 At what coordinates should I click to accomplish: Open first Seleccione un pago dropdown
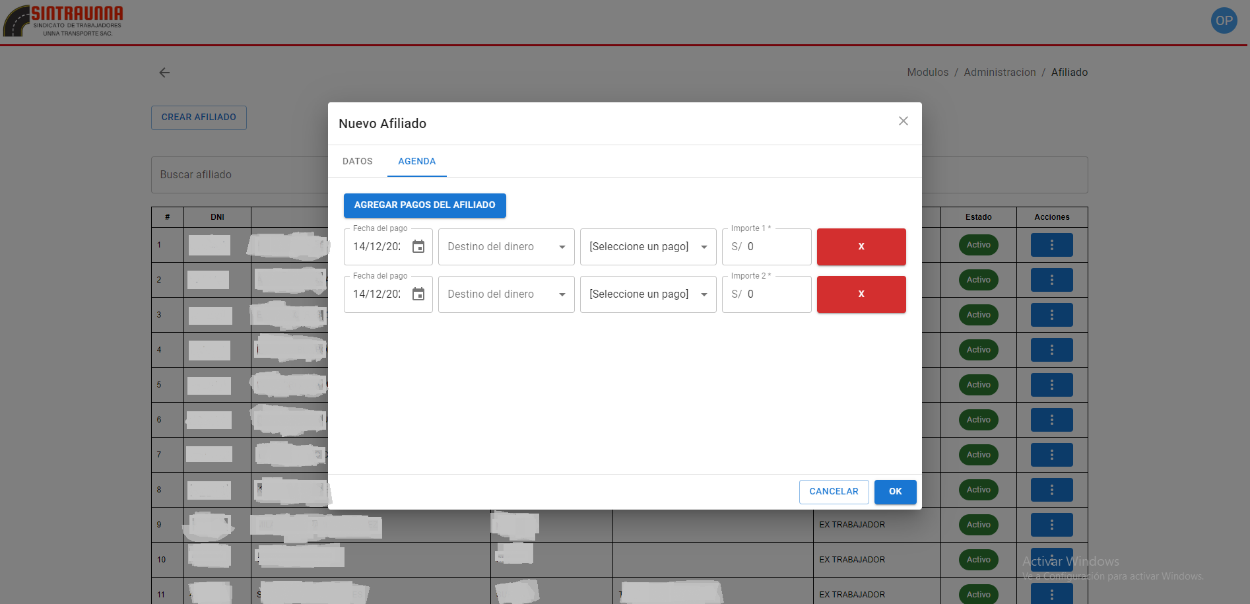point(648,247)
